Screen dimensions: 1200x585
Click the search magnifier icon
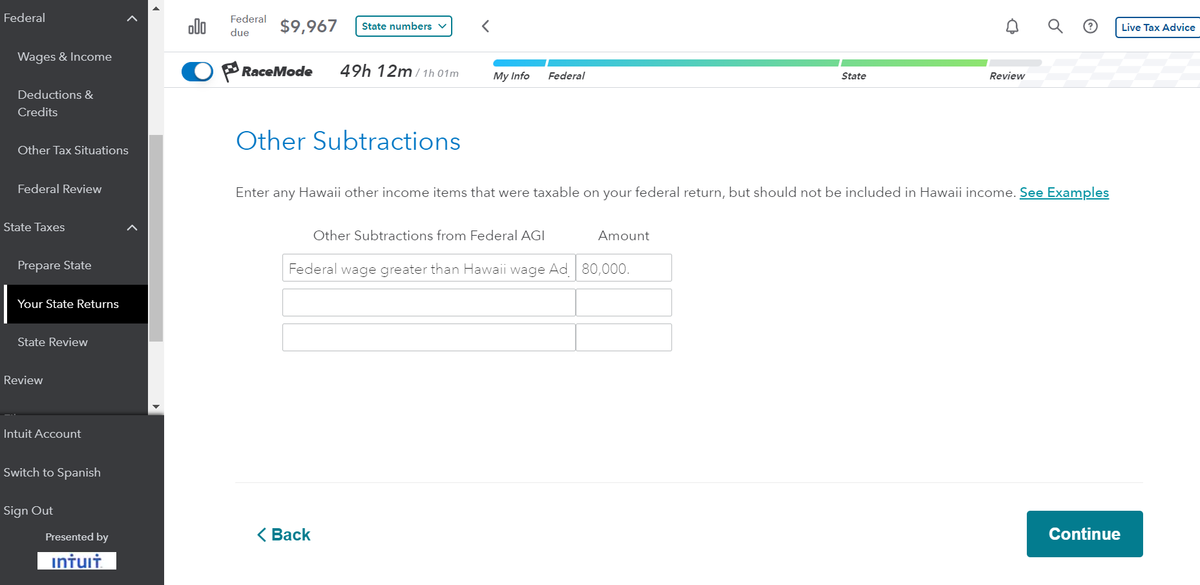[1055, 26]
